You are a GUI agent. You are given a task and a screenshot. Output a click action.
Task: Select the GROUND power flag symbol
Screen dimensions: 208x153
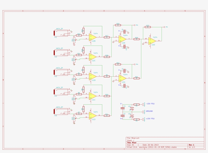point(143,112)
